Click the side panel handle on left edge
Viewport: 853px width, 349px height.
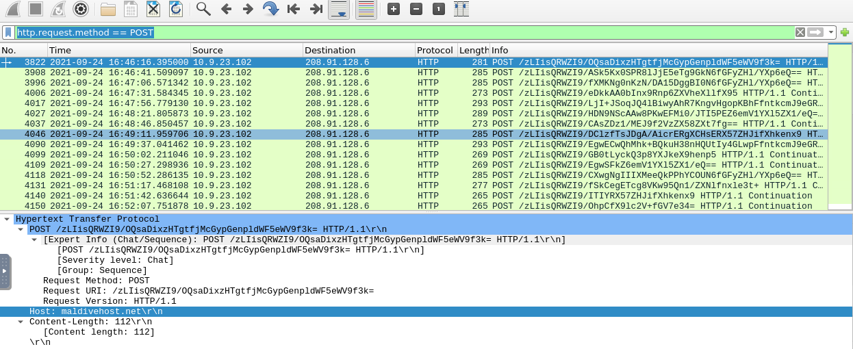pos(4,271)
